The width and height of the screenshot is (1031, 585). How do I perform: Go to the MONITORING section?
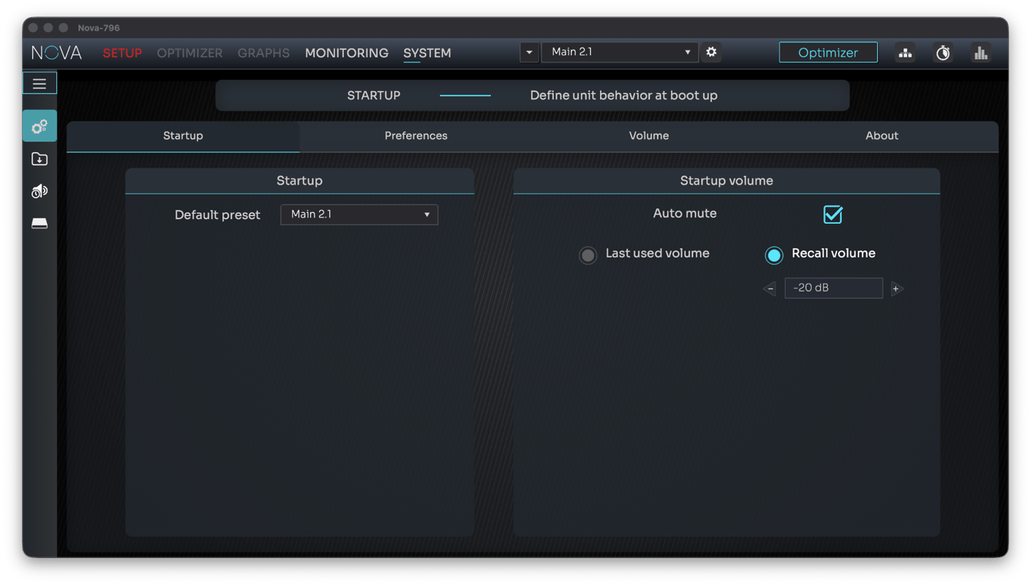click(x=346, y=53)
